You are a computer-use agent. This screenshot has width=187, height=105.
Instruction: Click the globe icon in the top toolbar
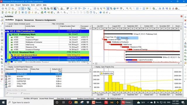click(x=115, y=8)
